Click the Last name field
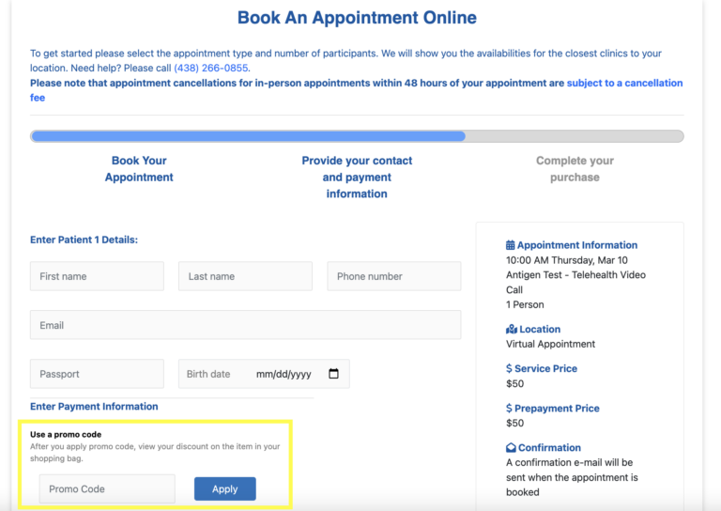This screenshot has height=511, width=721. coord(246,276)
